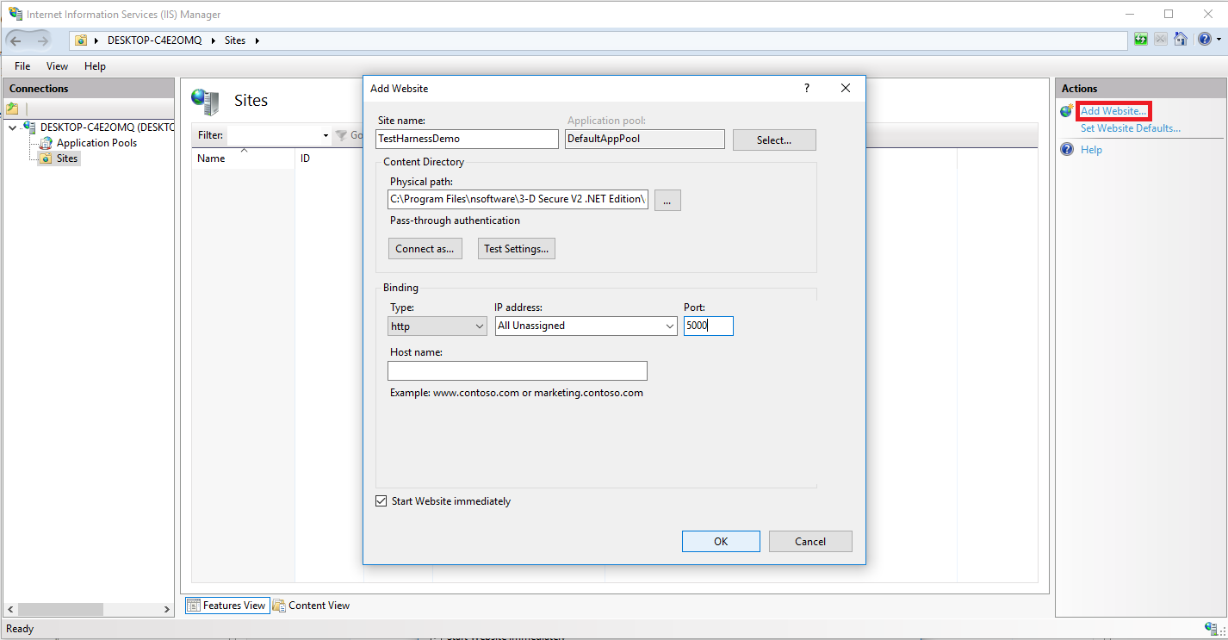Click the Connections pane scrollbar left arrow
1228x640 pixels.
tap(10, 609)
